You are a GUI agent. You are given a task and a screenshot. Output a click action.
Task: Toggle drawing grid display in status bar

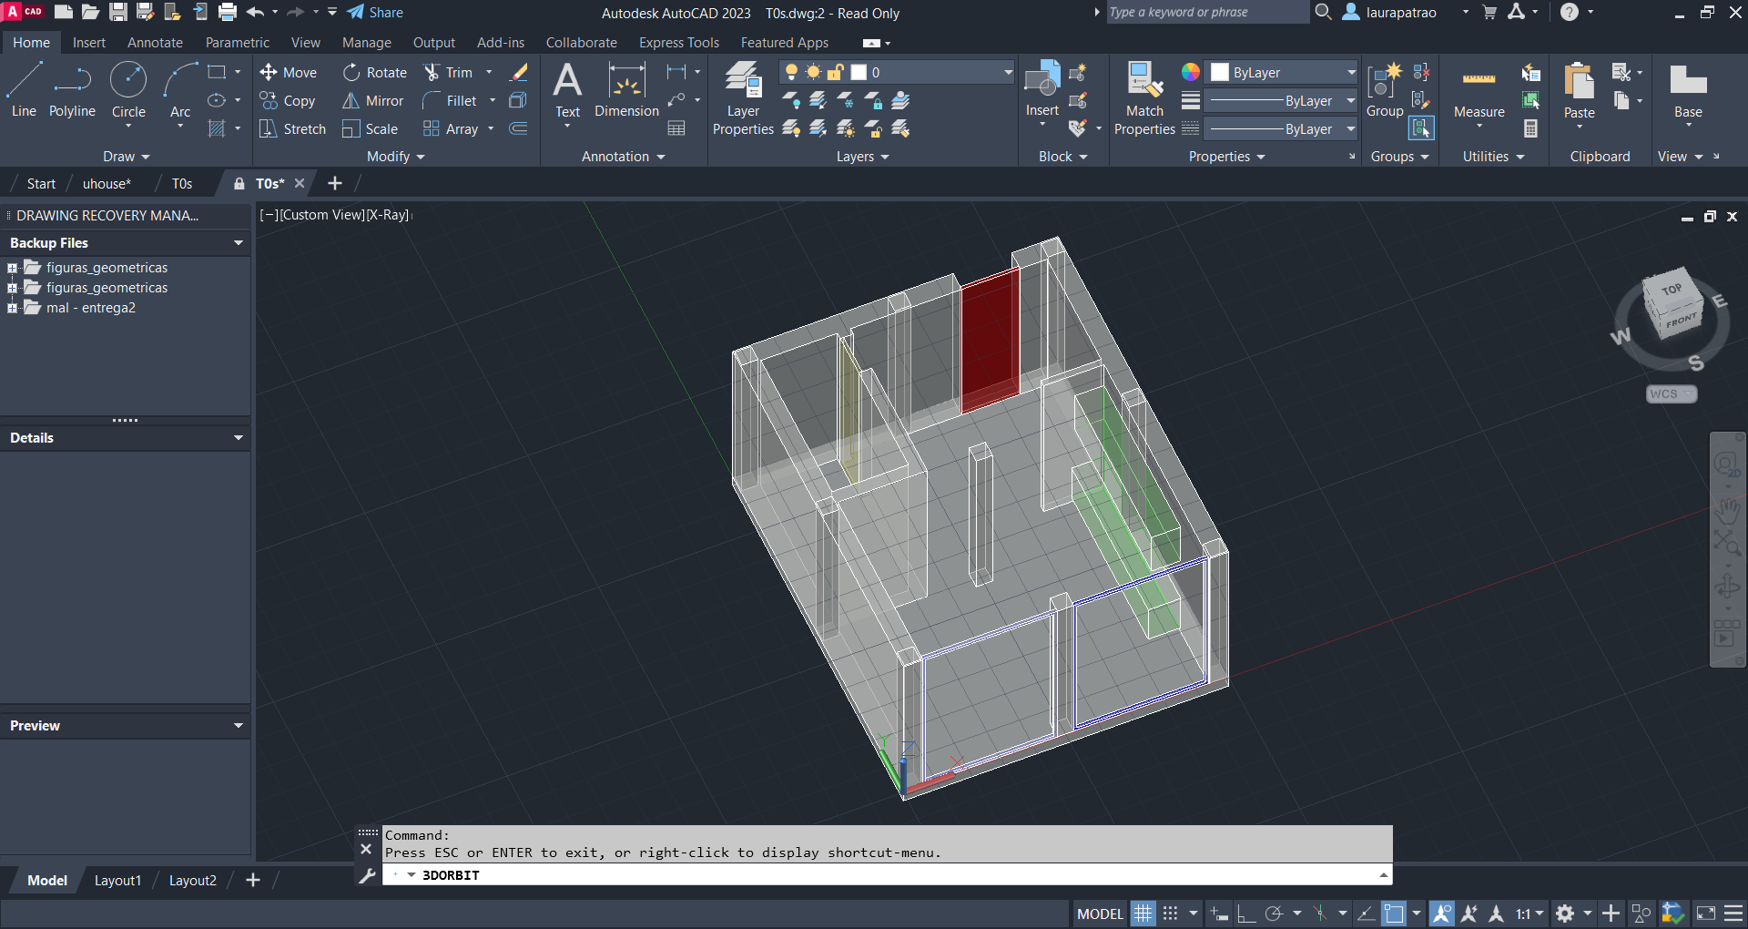tap(1143, 914)
